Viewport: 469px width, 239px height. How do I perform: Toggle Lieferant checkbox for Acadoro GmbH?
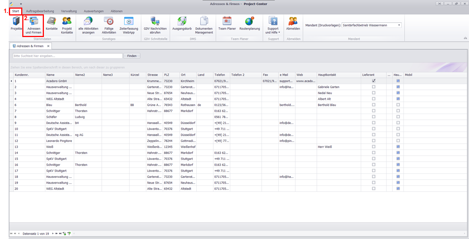374,81
